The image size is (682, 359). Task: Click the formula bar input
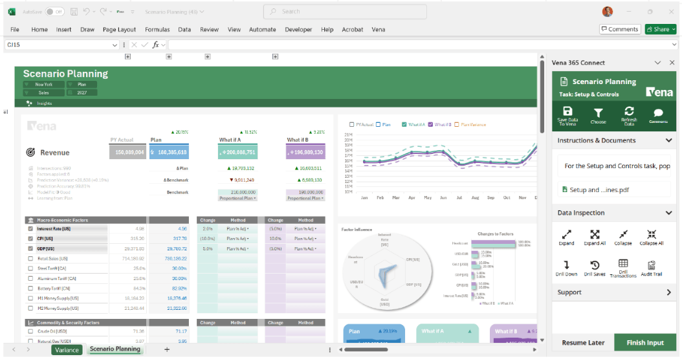[420, 45]
